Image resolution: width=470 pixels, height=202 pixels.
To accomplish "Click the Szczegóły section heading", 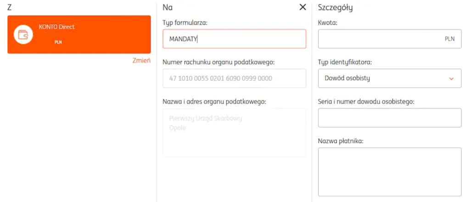I will (x=335, y=7).
